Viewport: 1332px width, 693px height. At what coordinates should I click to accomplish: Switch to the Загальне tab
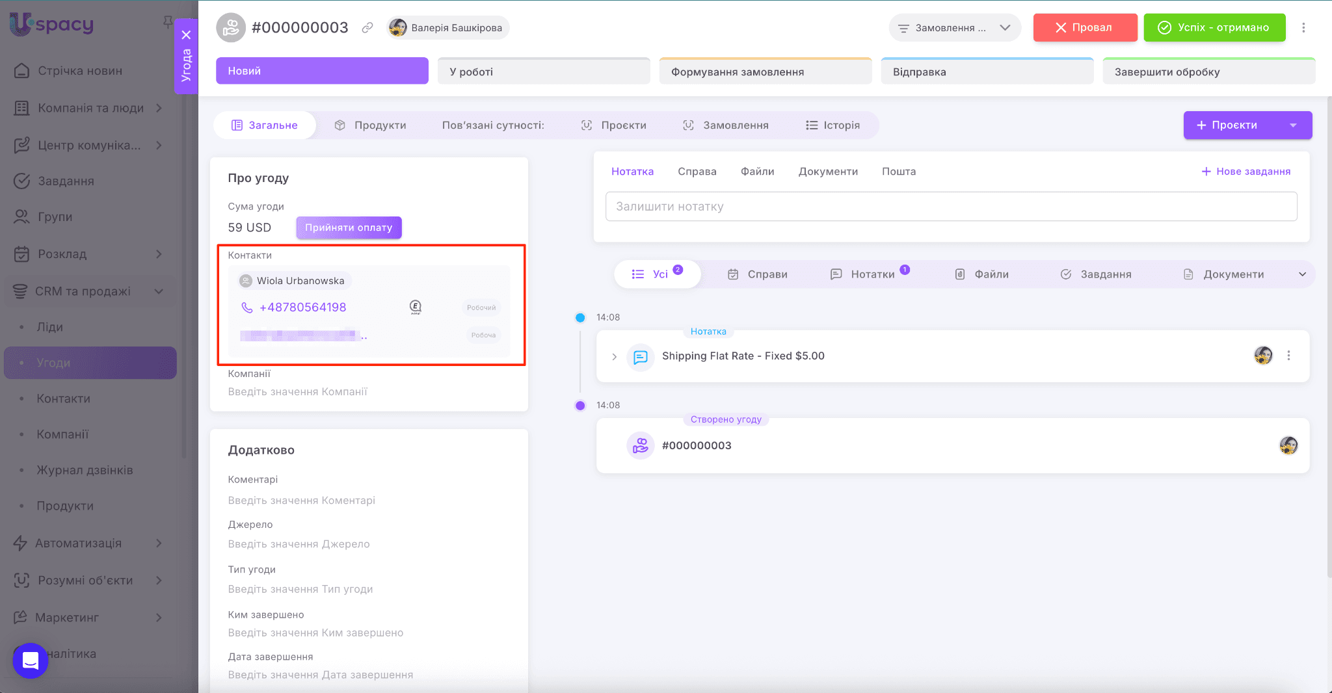(x=265, y=125)
